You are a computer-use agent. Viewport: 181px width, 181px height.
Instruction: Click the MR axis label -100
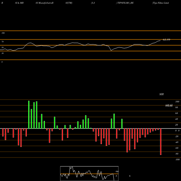pyautogui.click(x=177, y=160)
